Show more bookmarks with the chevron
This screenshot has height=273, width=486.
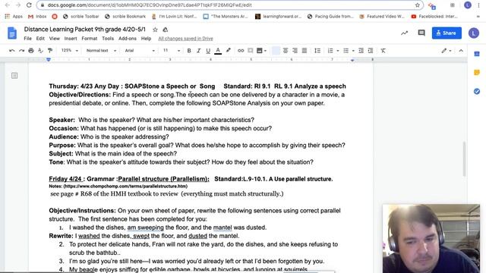coord(478,17)
